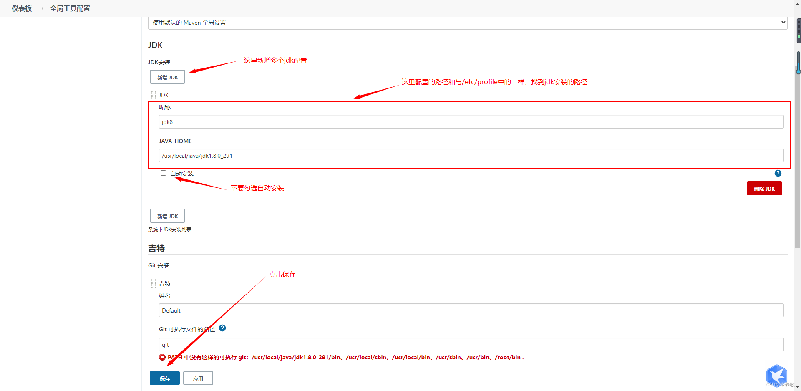Viewport: 801px width, 391px height.
Task: Grab the Git (吉特) entry drag handle
Action: pyautogui.click(x=153, y=283)
